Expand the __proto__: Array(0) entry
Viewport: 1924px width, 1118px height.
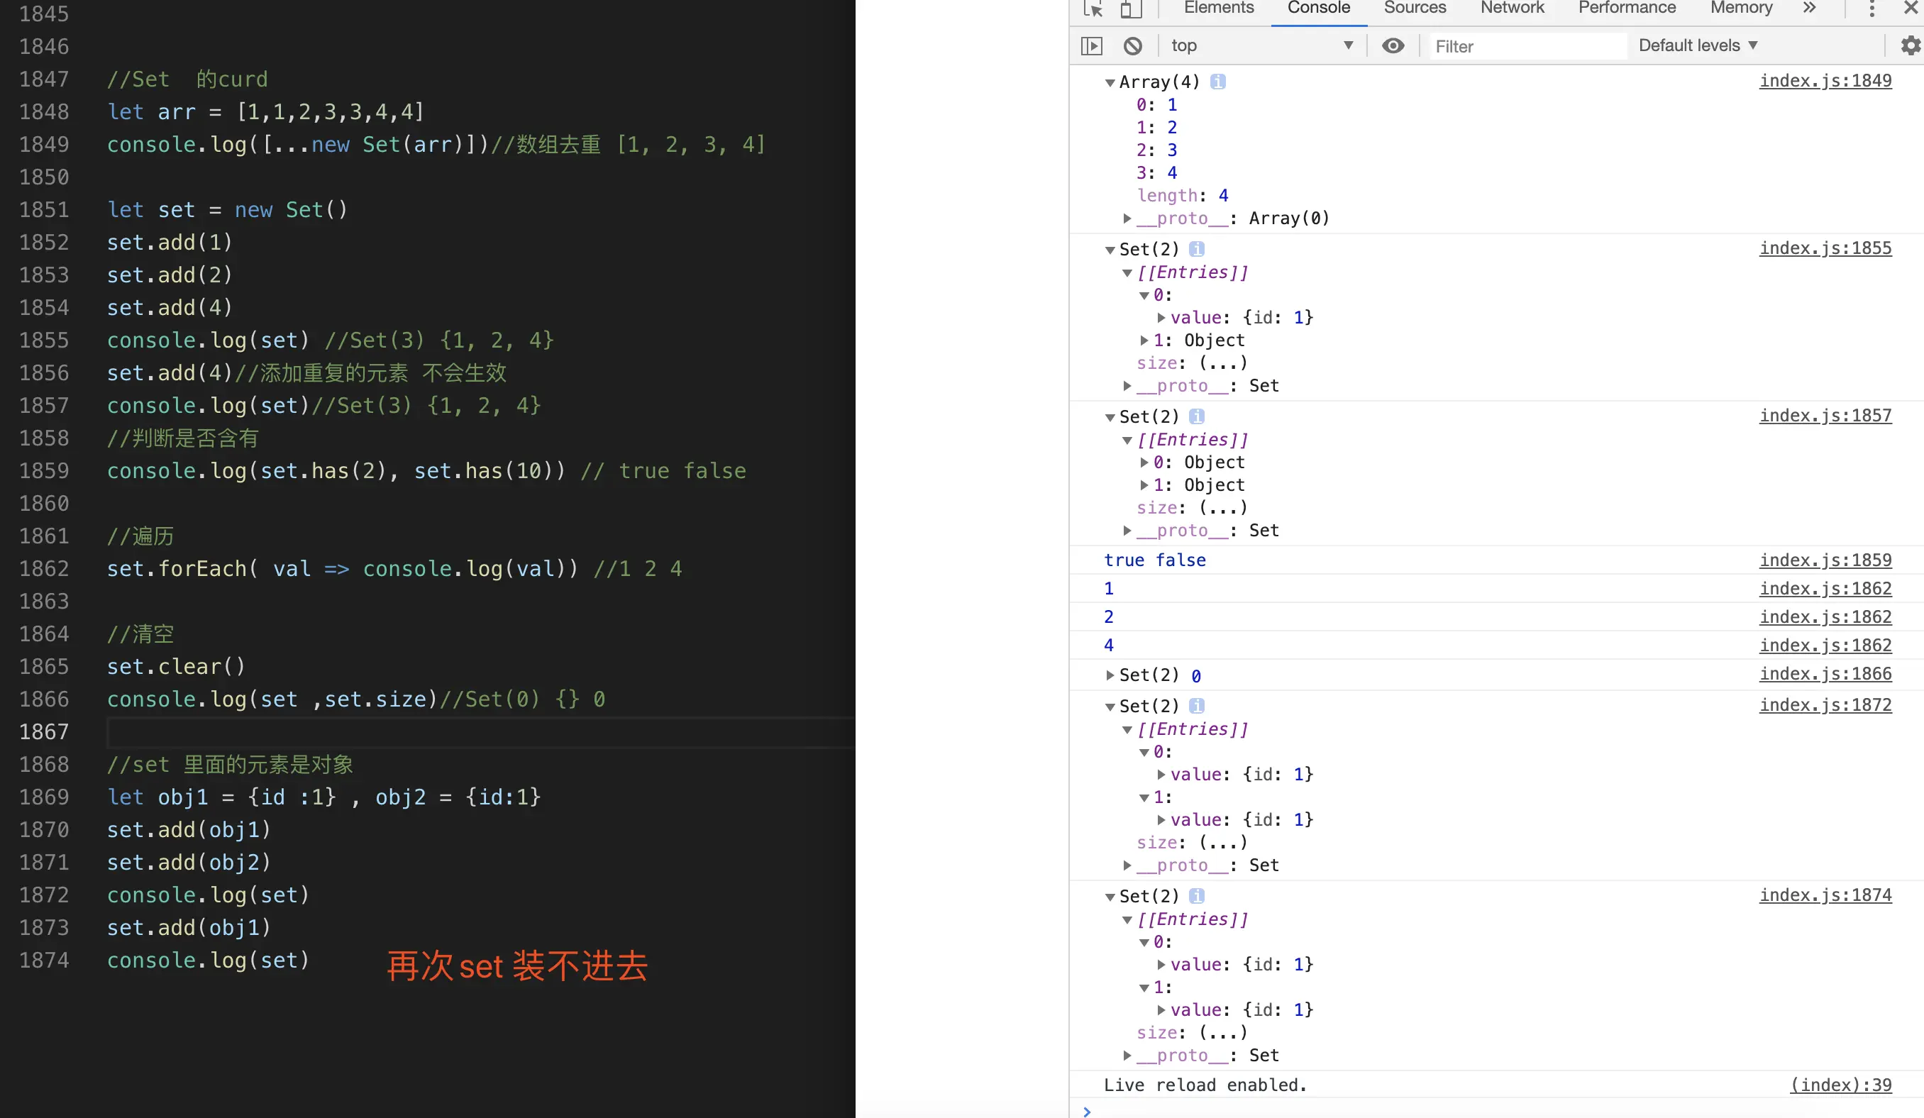pos(1127,218)
